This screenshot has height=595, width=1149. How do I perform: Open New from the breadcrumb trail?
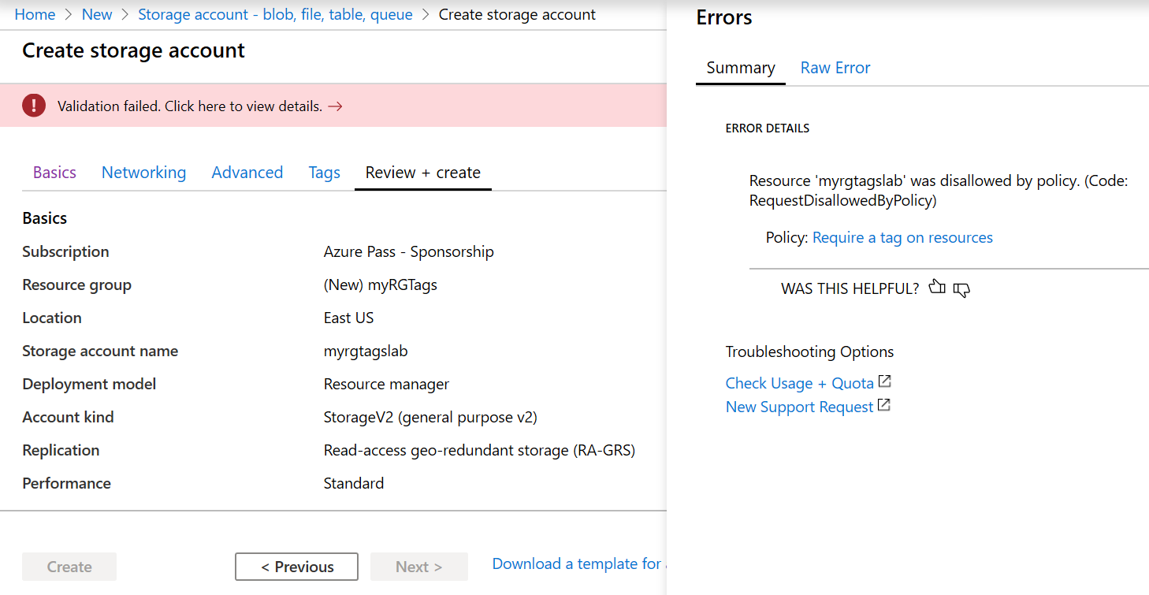(x=96, y=14)
